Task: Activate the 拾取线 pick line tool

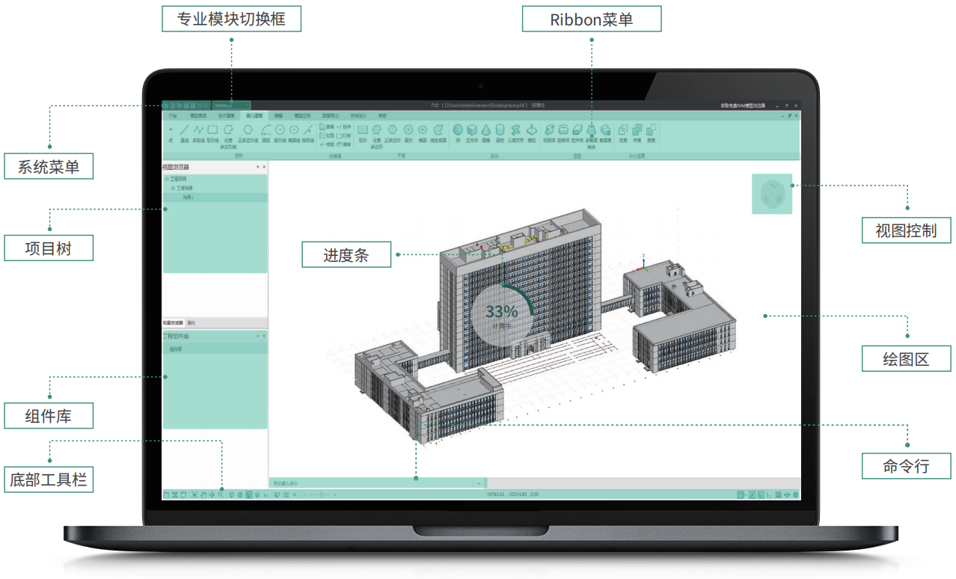Action: click(x=308, y=133)
